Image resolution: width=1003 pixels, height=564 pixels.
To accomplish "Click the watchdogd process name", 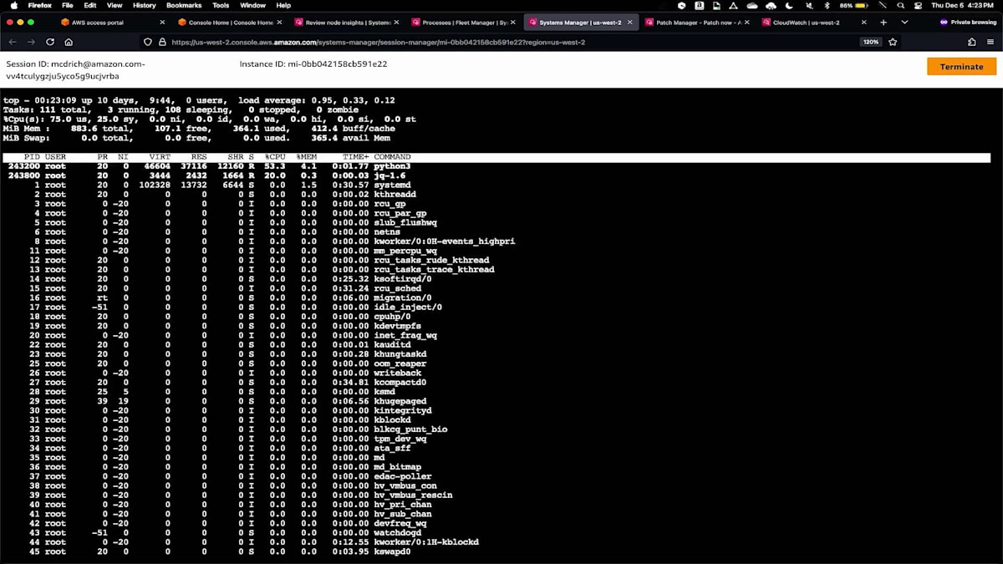I will point(398,532).
